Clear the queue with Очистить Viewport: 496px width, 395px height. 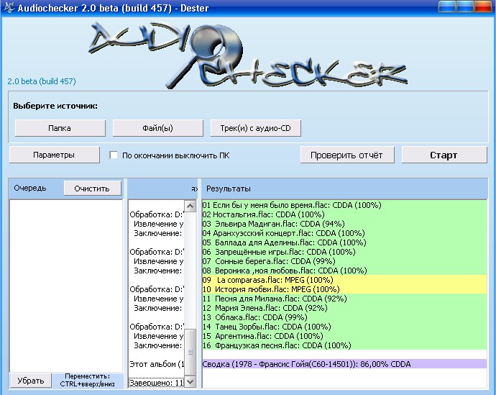click(91, 188)
